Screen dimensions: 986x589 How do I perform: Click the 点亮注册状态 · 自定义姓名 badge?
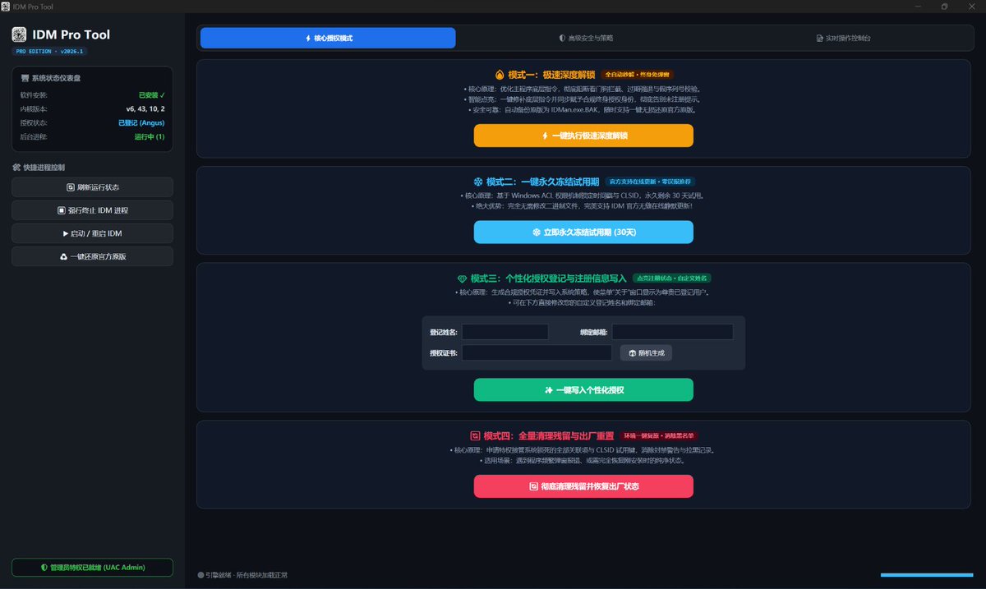pyautogui.click(x=671, y=278)
